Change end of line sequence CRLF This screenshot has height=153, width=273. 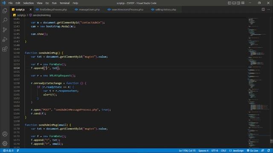coord(224,150)
